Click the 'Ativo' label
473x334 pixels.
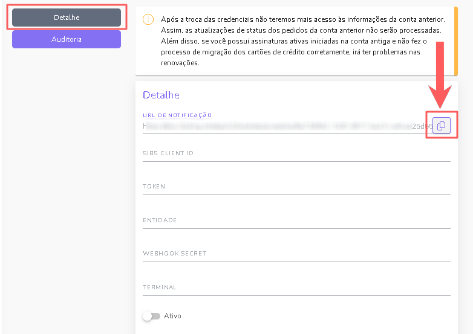coord(172,316)
